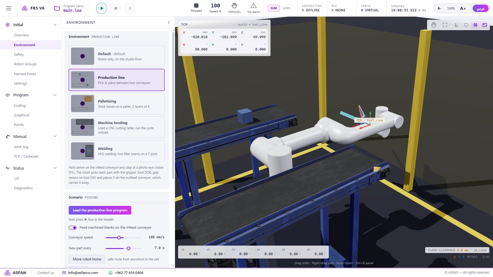The height and width of the screenshot is (277, 493).
Task: Click the info@asfanco.com email link
Action: [83, 273]
